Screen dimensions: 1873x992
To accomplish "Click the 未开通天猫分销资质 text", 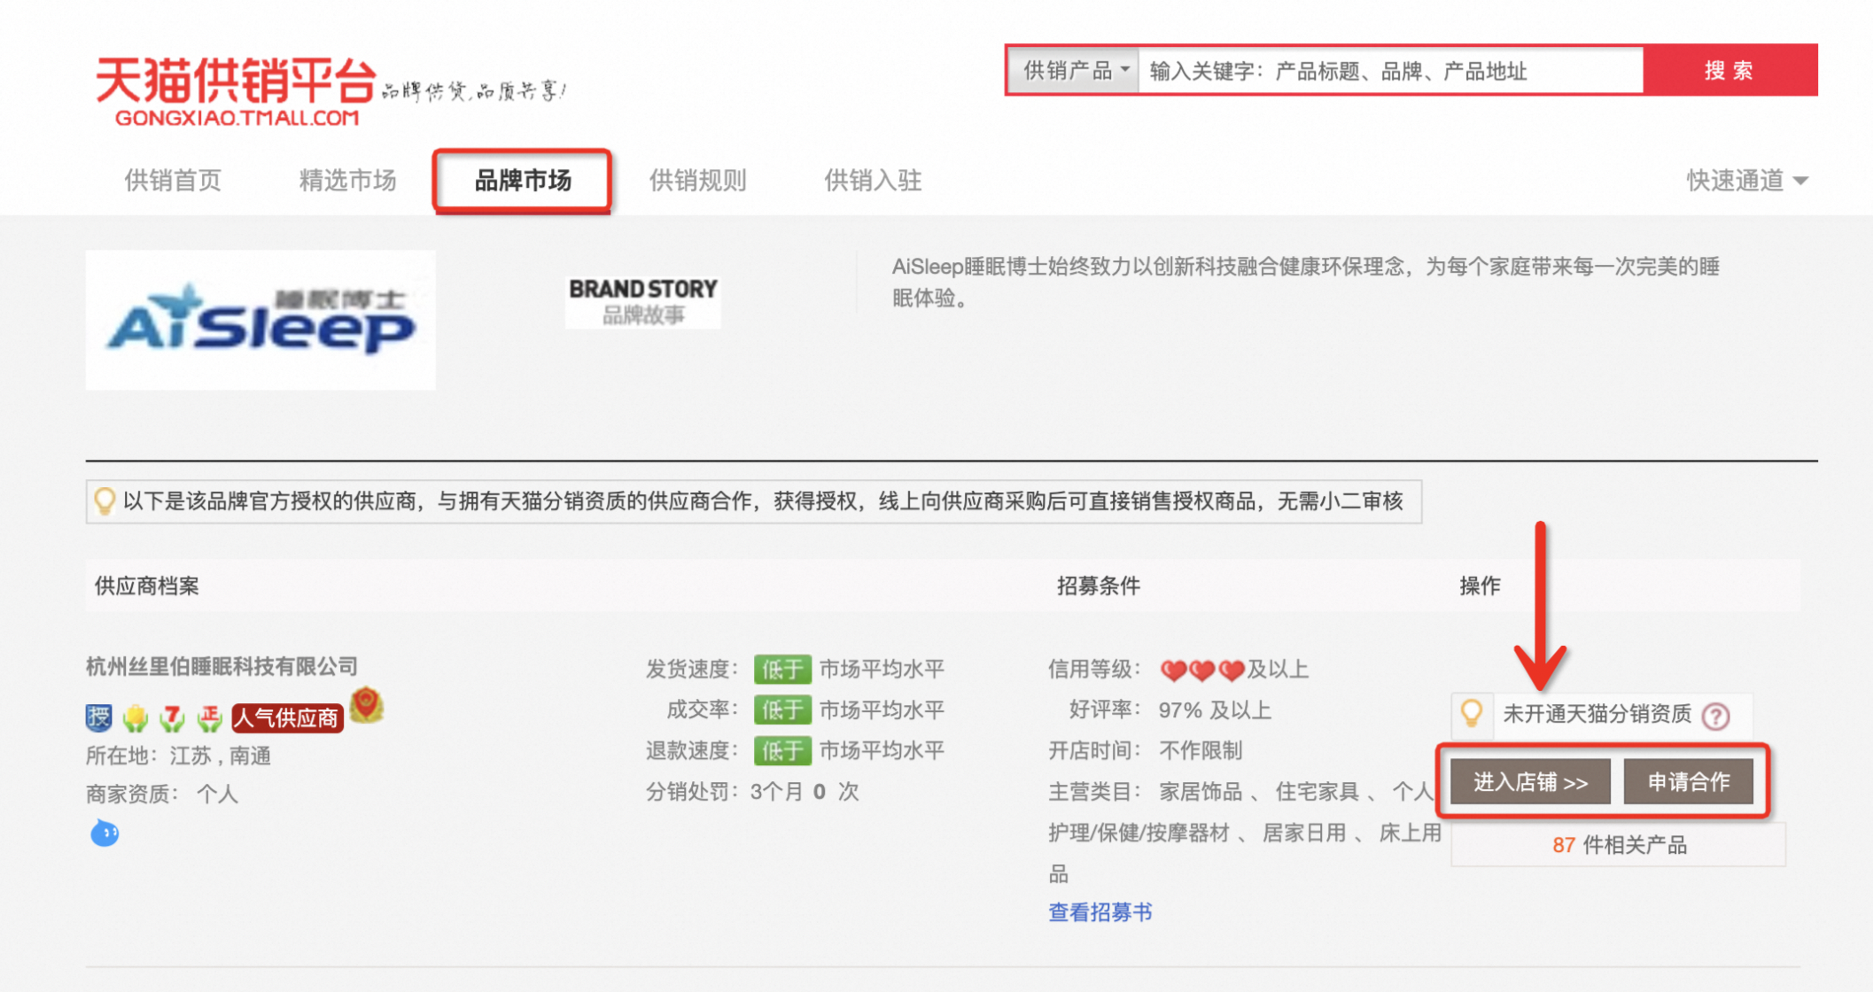I will click(x=1597, y=714).
